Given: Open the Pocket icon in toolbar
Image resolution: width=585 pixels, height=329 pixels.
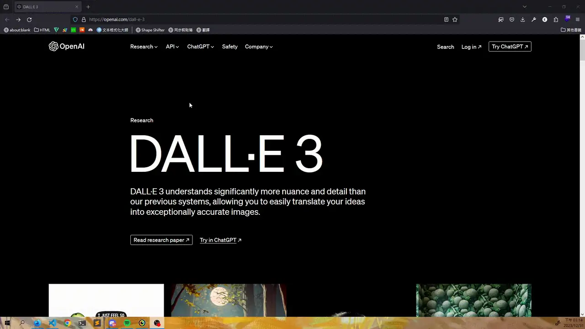Looking at the screenshot, I should pos(512,20).
